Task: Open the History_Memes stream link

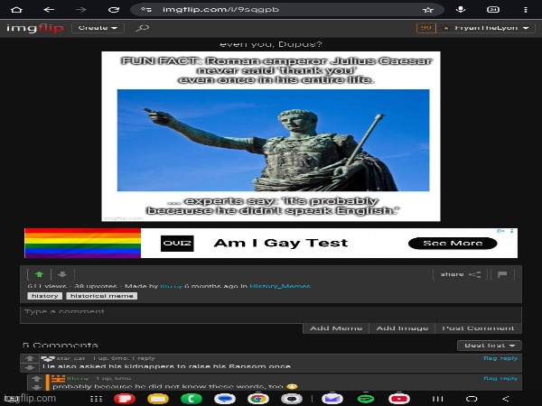Action: pyautogui.click(x=280, y=286)
